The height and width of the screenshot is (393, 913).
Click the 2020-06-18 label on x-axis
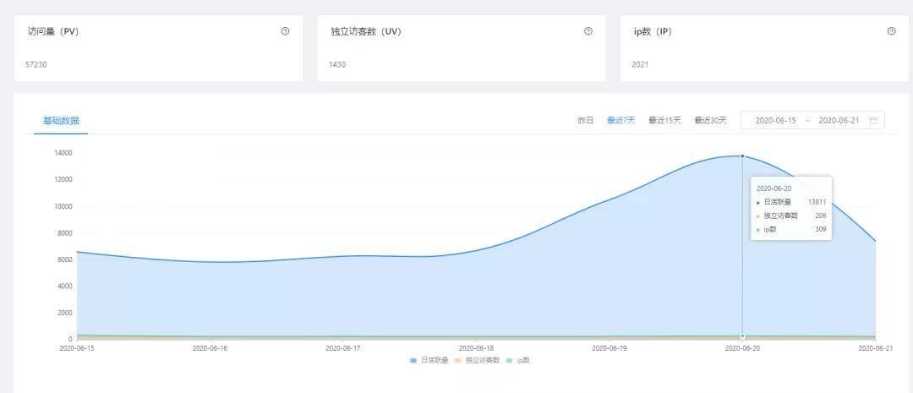[x=477, y=347]
